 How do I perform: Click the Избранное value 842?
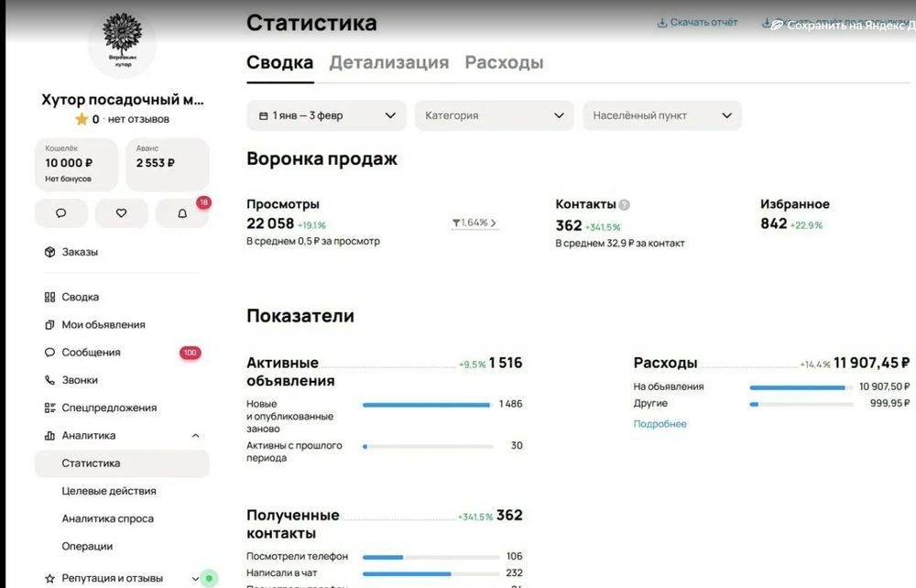pos(773,223)
